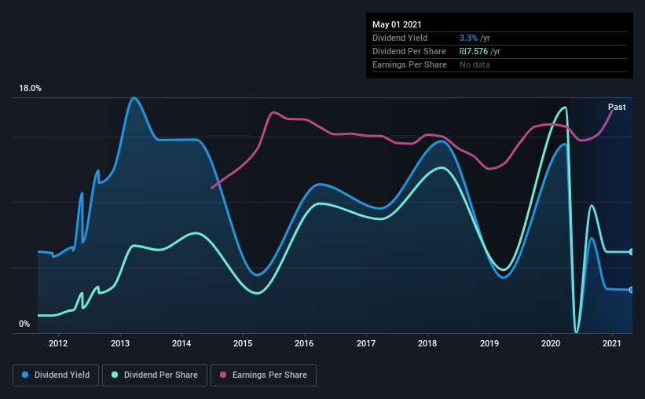Screen dimensions: 645x399
Task: Click the teal Dividend Per Share legend dot
Action: pyautogui.click(x=115, y=375)
